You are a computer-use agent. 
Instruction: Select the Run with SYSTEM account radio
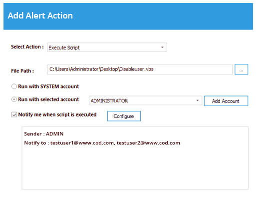tap(14, 86)
